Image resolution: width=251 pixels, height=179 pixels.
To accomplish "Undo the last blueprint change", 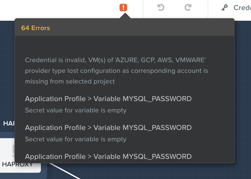I will [161, 8].
